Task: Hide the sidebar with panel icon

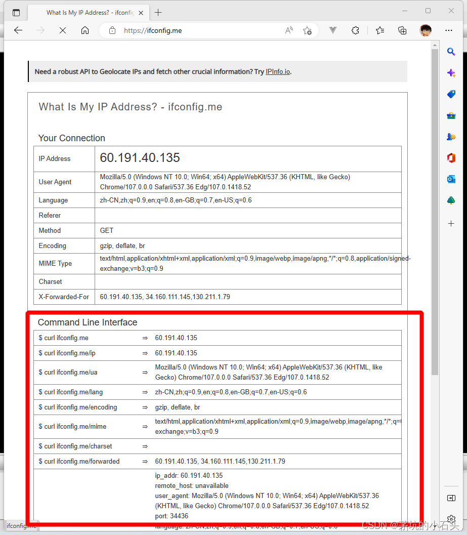Action: click(x=451, y=498)
